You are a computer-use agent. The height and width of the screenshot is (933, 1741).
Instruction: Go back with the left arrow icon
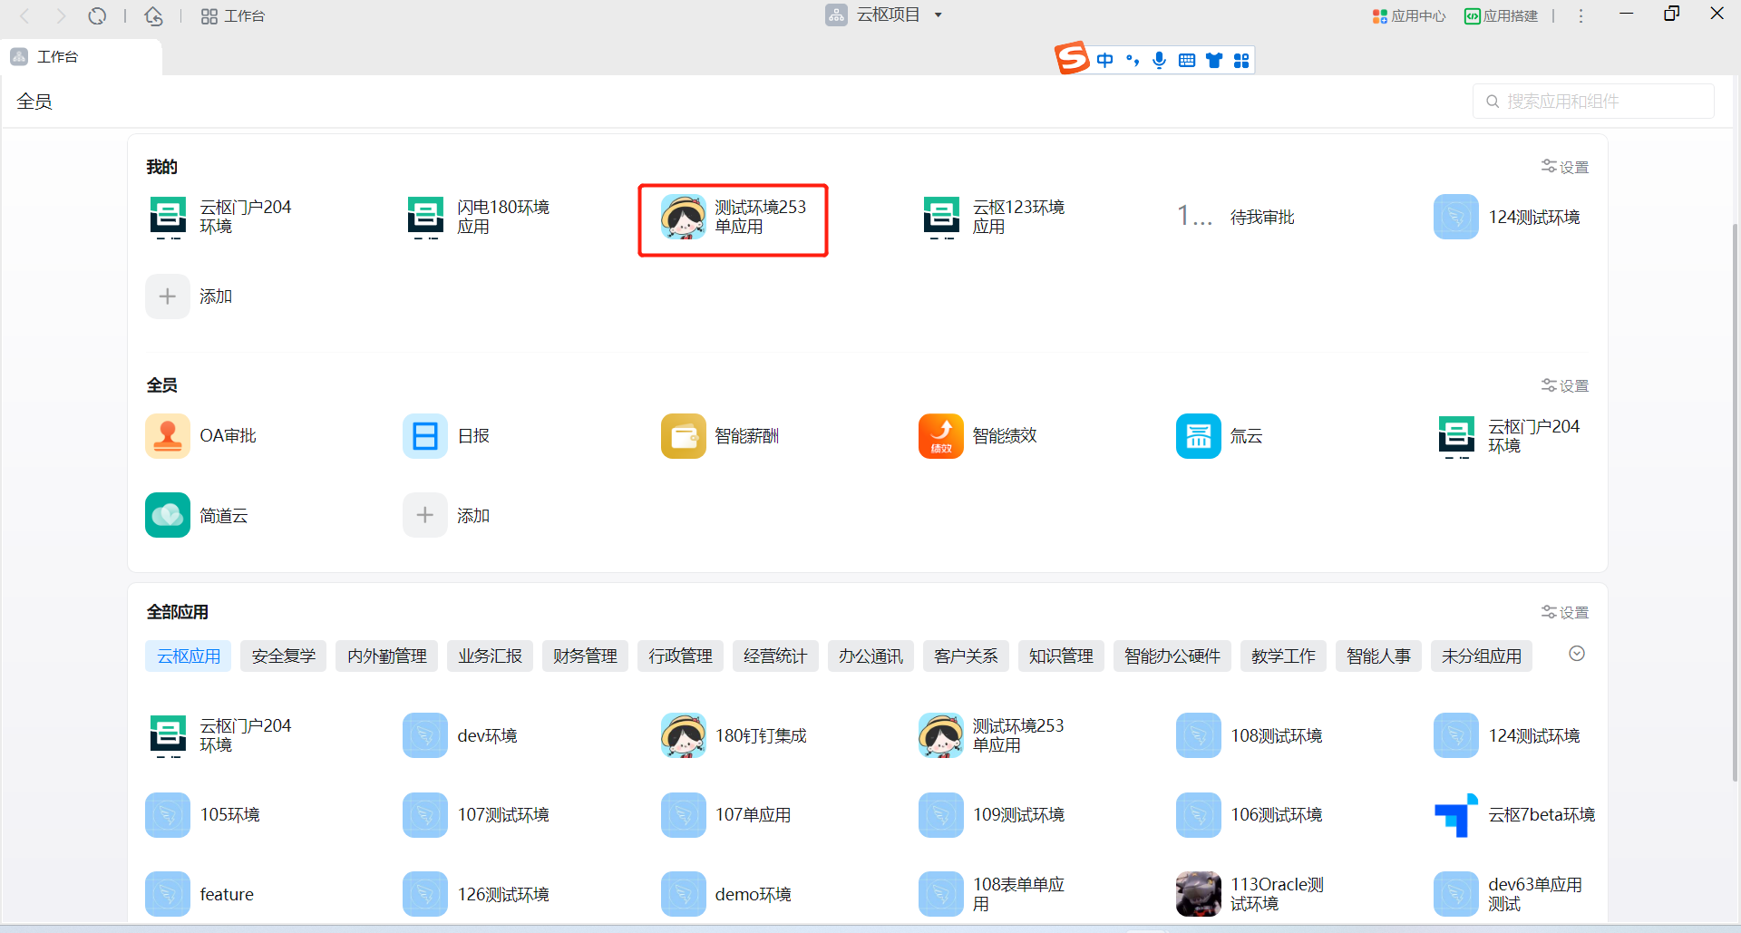(25, 15)
